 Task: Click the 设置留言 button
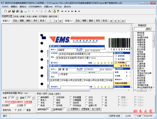click(85, 109)
